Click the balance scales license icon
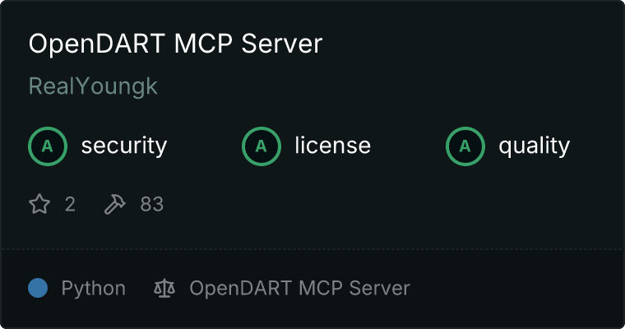 164,289
